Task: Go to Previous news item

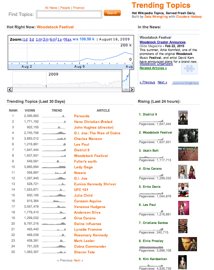Action: 147,82
